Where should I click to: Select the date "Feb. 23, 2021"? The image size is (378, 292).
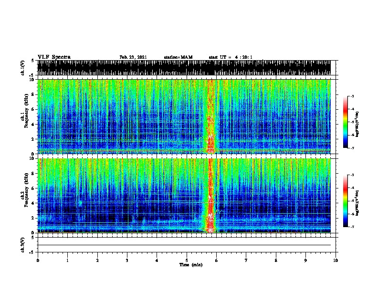point(133,57)
